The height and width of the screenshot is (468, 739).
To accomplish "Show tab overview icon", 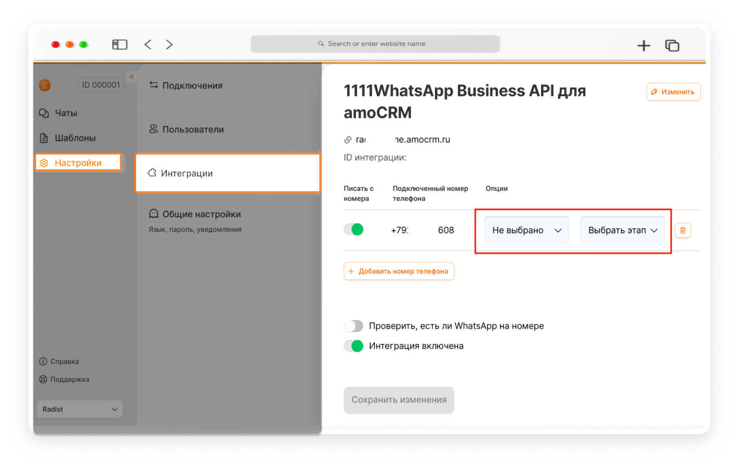I will (x=672, y=46).
